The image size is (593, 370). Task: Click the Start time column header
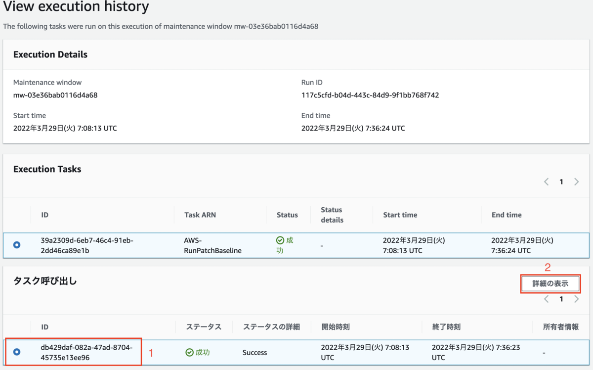point(400,215)
